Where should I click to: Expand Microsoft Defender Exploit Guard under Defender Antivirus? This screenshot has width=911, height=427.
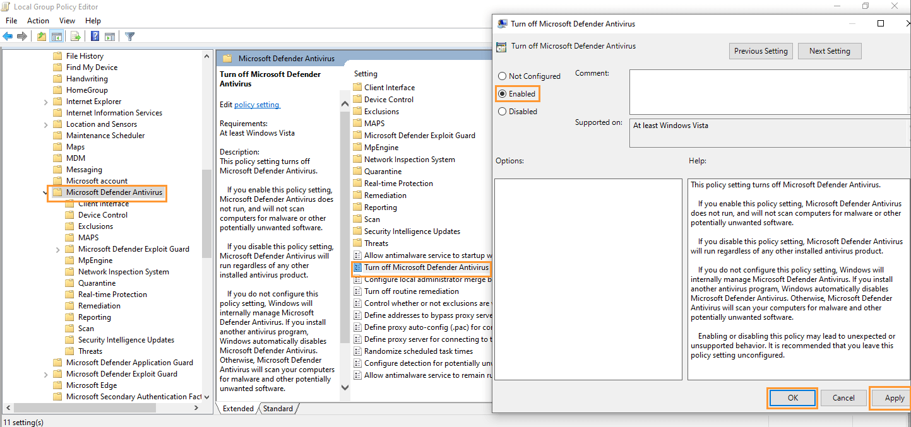58,249
